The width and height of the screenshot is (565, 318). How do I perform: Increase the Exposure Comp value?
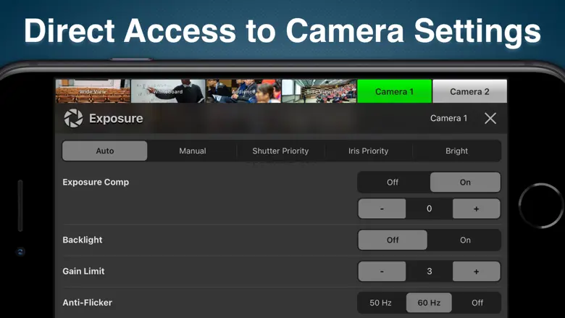tap(476, 209)
